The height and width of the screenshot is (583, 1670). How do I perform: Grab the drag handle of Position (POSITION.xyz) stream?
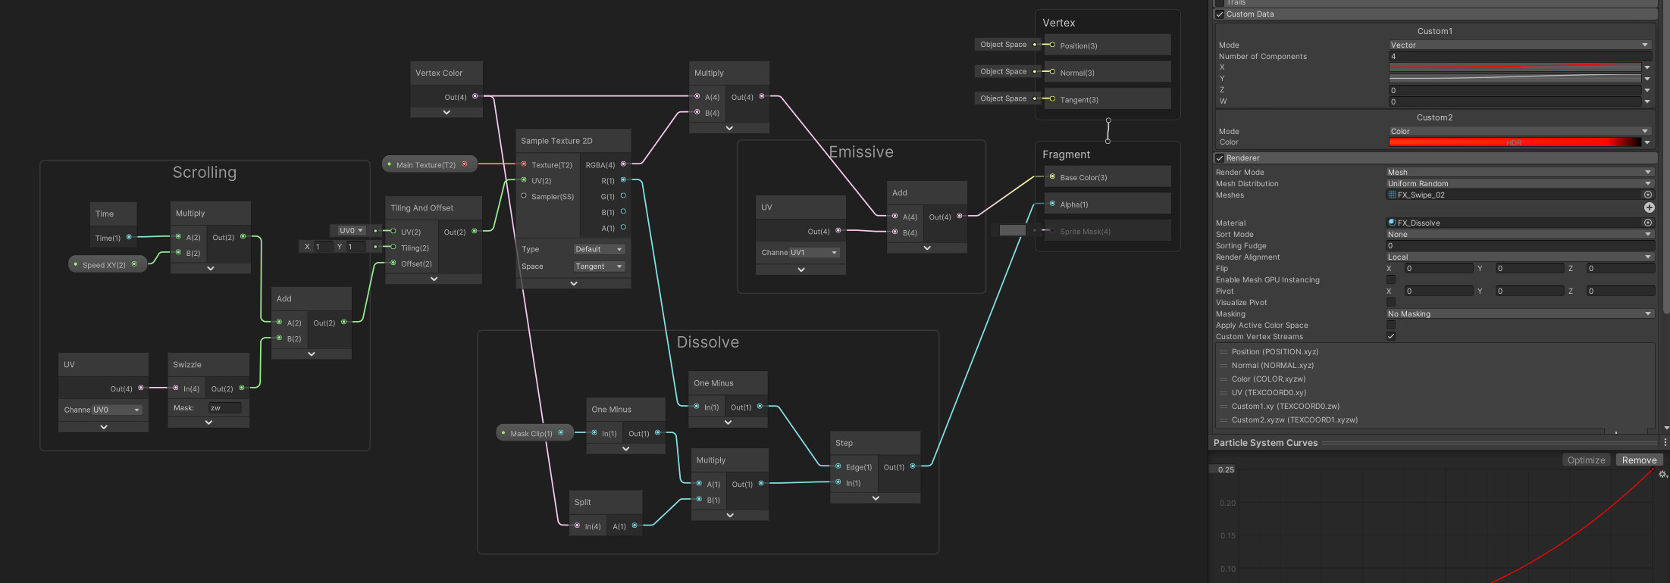(1223, 352)
